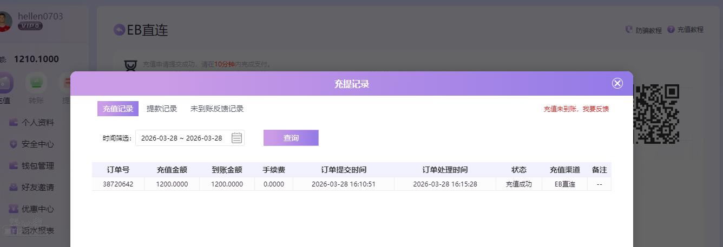Open 安全中心 in the sidebar

(x=37, y=144)
